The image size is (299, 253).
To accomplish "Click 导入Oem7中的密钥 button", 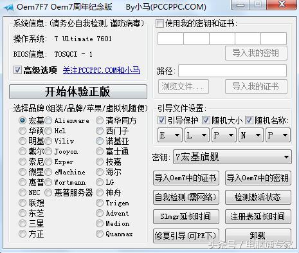I will click(x=258, y=178).
